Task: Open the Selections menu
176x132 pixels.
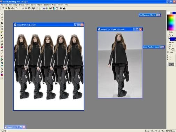Action: (47, 5)
